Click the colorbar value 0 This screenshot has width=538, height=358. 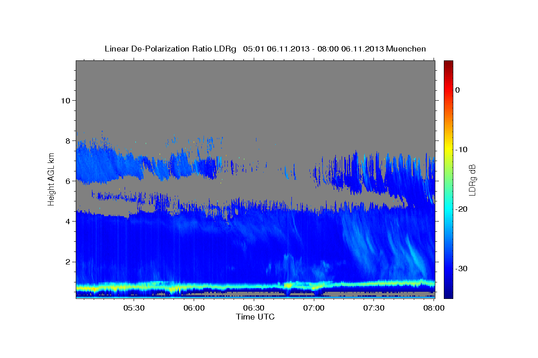(457, 90)
